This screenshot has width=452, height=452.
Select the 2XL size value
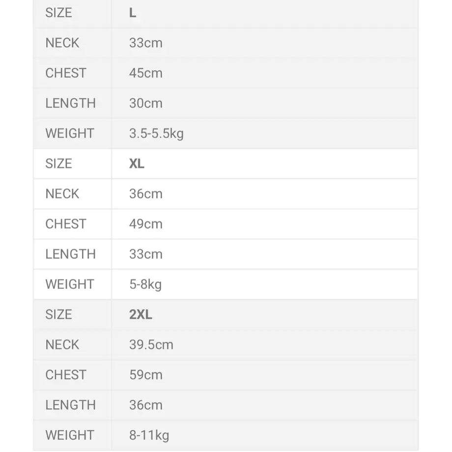(x=141, y=314)
